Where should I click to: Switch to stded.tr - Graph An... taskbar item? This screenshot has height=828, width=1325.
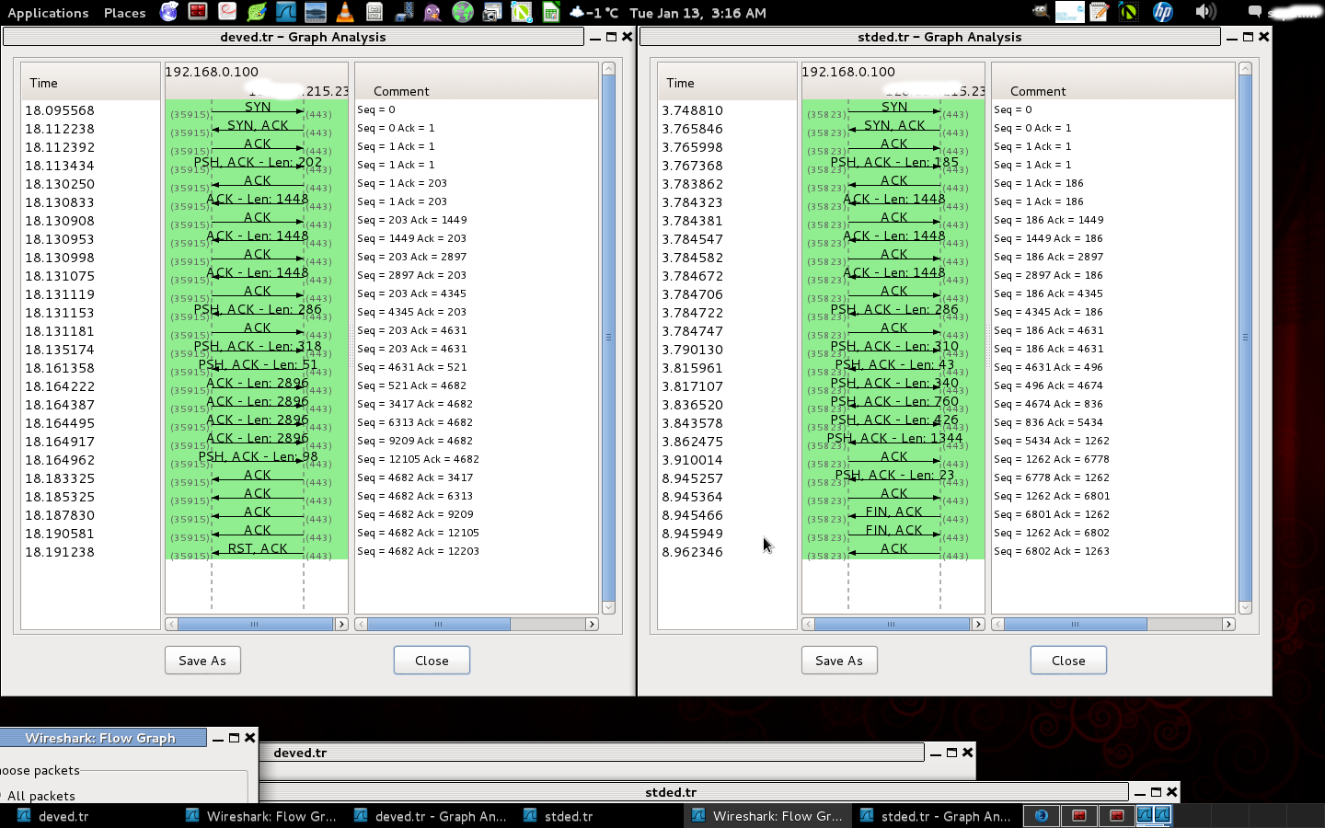937,816
